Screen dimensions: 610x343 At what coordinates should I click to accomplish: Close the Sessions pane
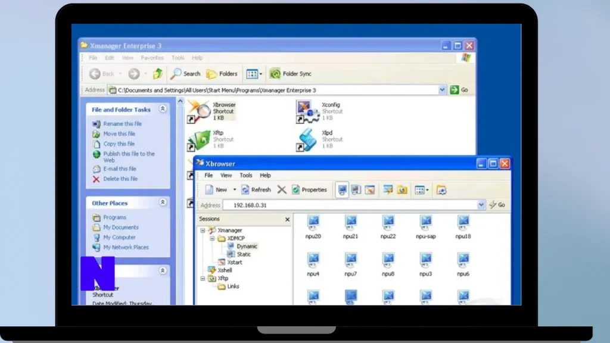(x=287, y=219)
